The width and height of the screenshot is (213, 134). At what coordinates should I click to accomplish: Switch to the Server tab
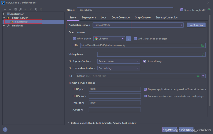tap(73, 17)
